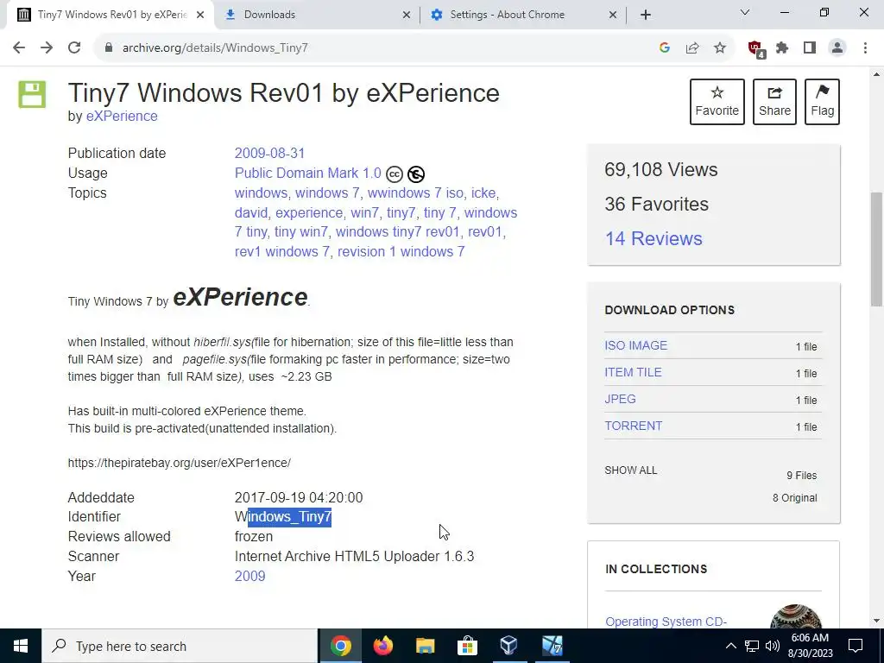Viewport: 884px width, 663px height.
Task: Click the Year 2009 link
Action: click(249, 576)
